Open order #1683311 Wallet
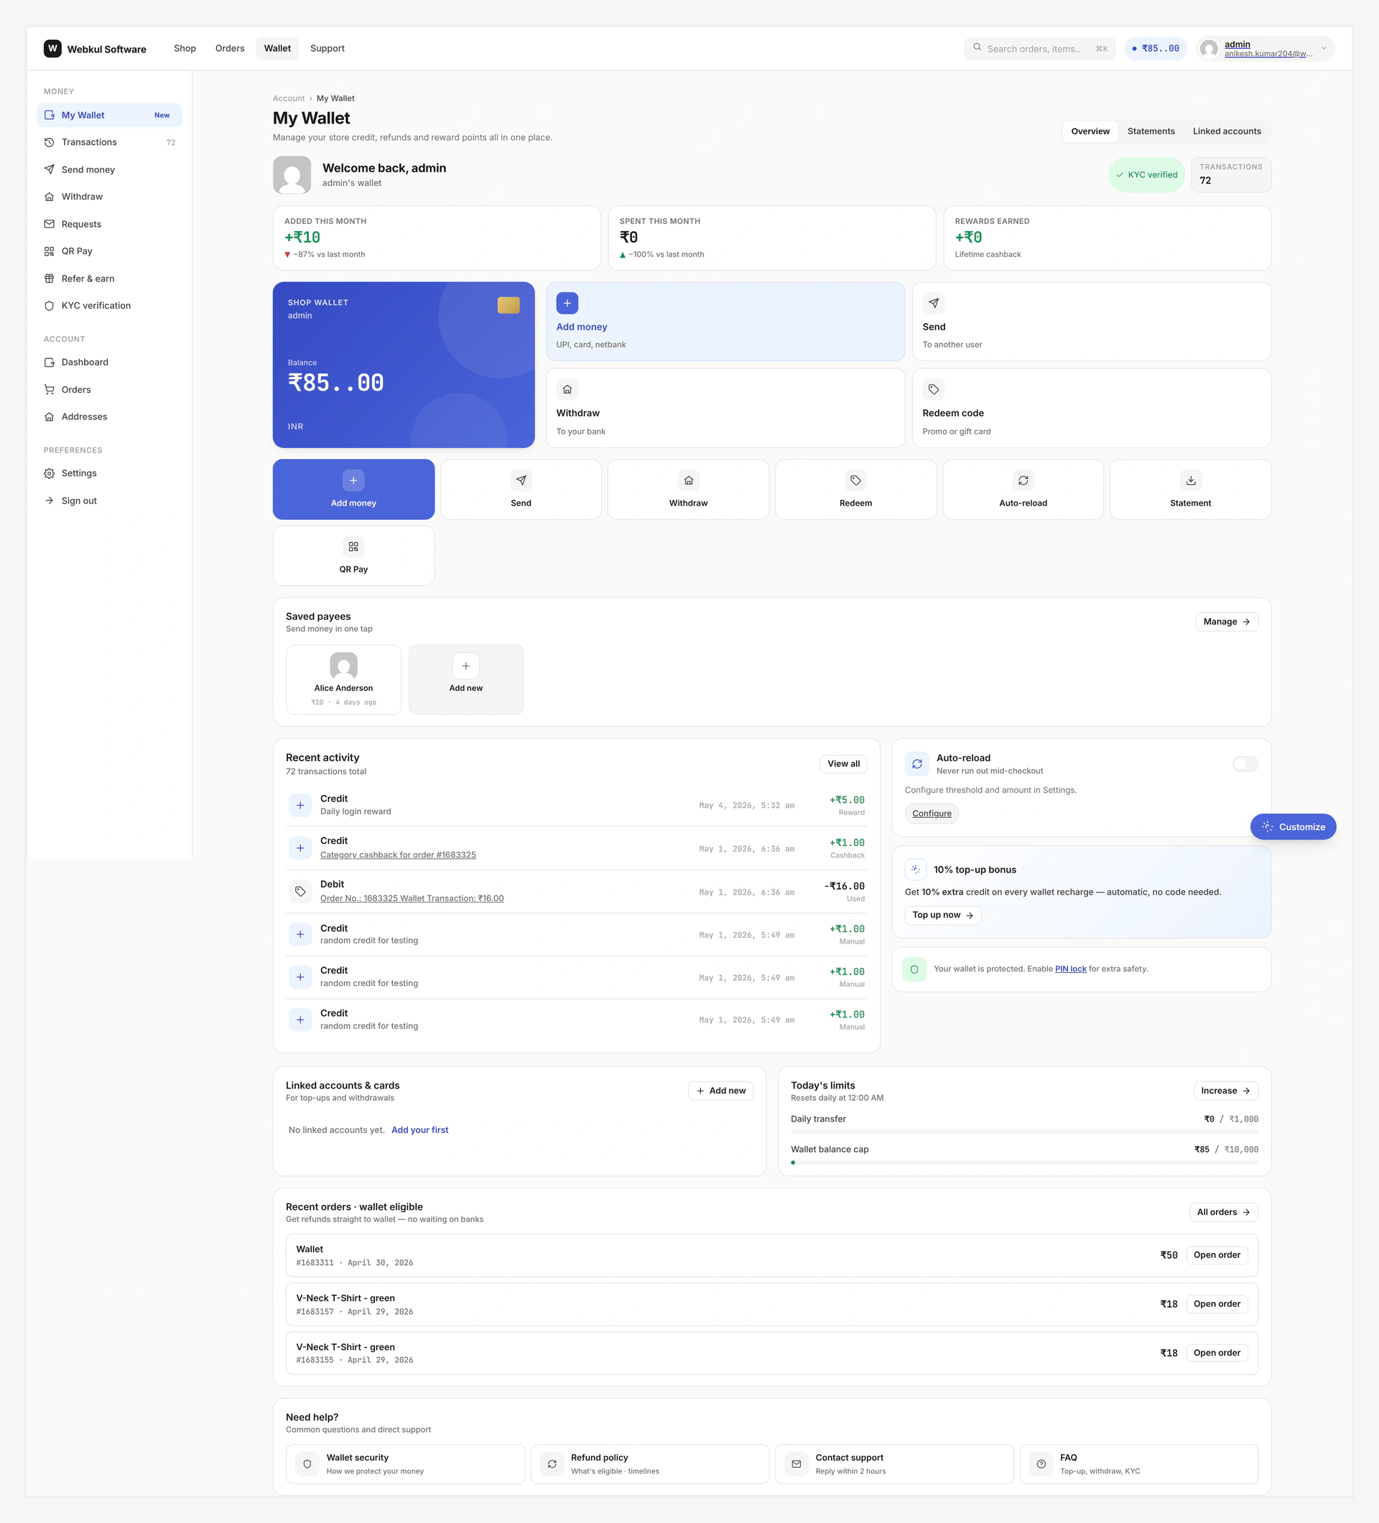The height and width of the screenshot is (1523, 1379). coord(1217,1255)
